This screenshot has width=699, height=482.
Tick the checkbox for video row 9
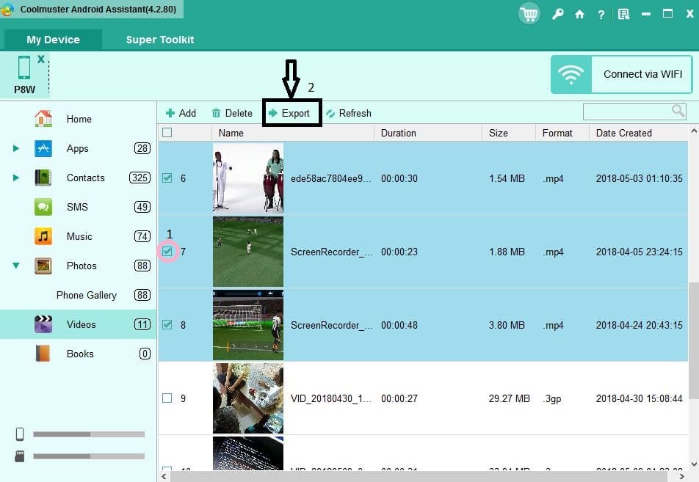(x=167, y=398)
